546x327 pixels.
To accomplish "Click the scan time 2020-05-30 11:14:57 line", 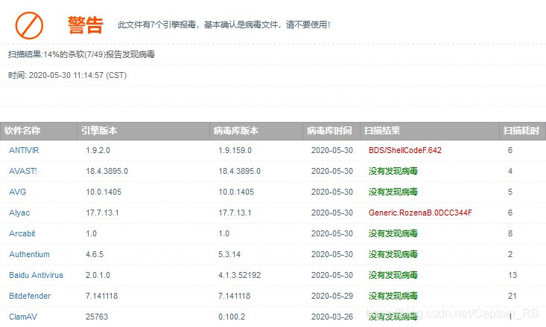I will pos(68,75).
